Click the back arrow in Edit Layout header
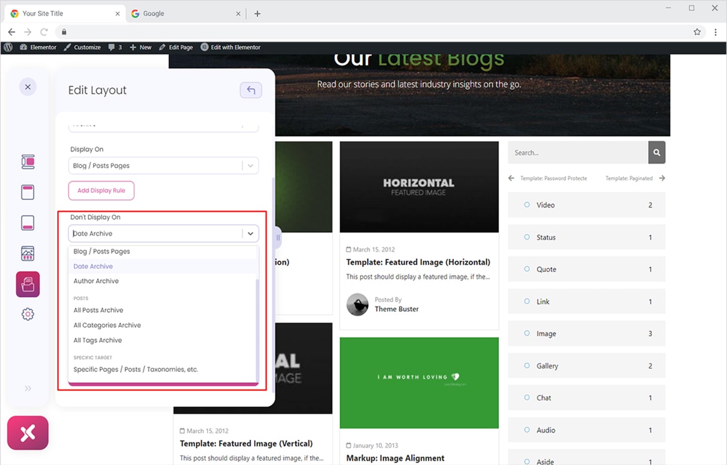727x465 pixels. click(251, 90)
